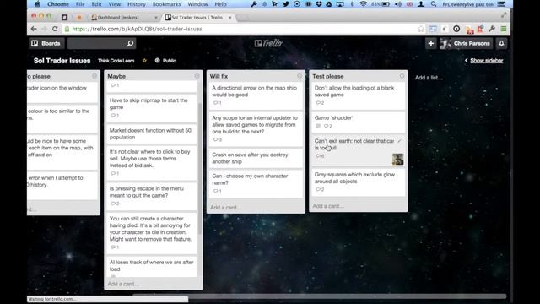
Task: Open card 'Have to skip mipmap to start the game'
Action: (152, 107)
